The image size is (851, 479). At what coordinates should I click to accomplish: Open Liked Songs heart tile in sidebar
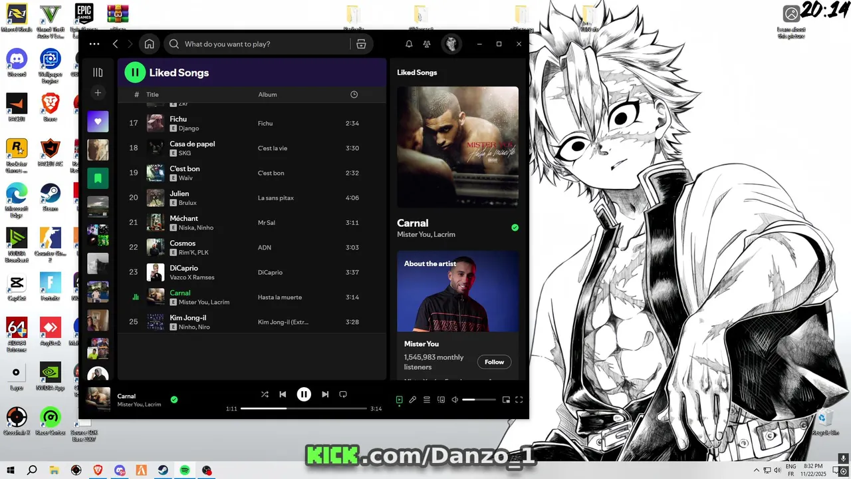pyautogui.click(x=98, y=121)
